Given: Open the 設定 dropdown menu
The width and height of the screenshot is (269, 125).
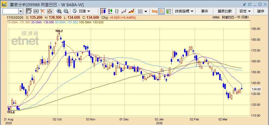Looking at the screenshot, I should 245,11.
